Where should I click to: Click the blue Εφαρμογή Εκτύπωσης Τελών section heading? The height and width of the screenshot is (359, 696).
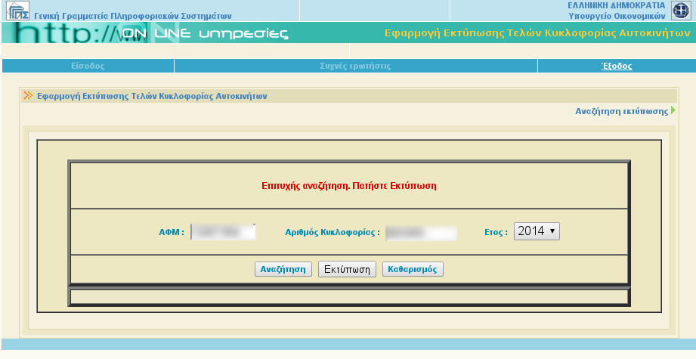click(x=152, y=96)
